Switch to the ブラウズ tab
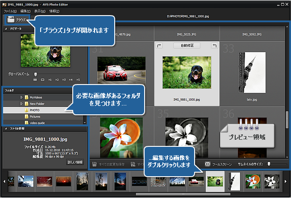This screenshot has width=291, height=198. tap(17, 20)
